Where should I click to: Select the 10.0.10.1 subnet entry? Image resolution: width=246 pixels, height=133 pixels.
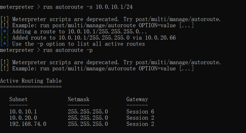pyautogui.click(x=23, y=111)
